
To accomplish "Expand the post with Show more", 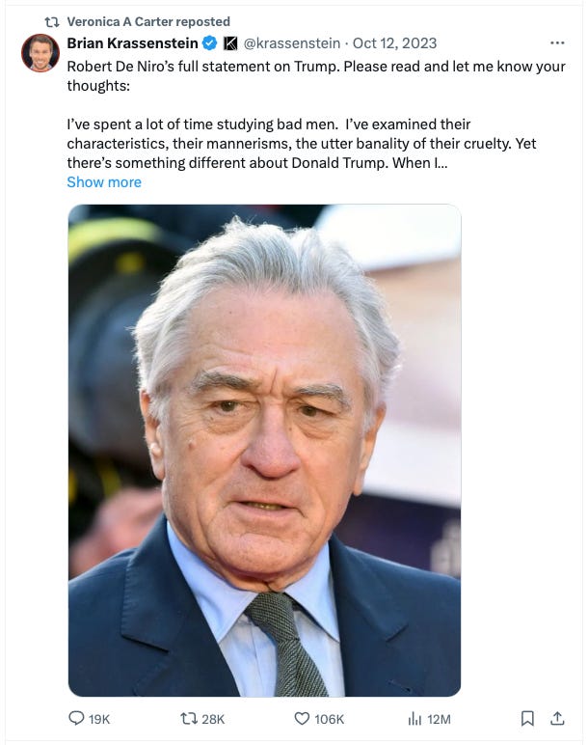I will click(104, 182).
